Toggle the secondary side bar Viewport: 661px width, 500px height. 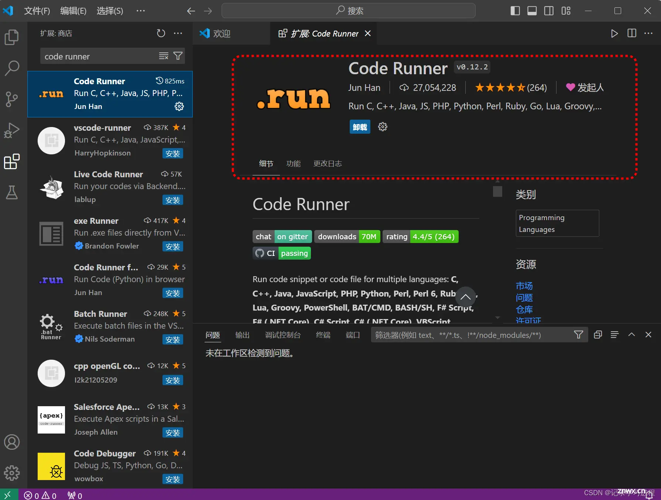point(549,11)
